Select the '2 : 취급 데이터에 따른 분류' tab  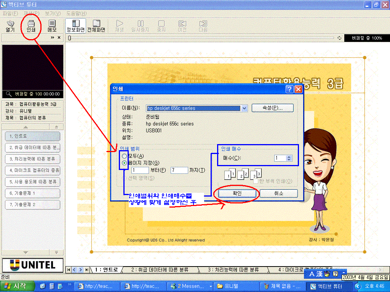(160, 270)
